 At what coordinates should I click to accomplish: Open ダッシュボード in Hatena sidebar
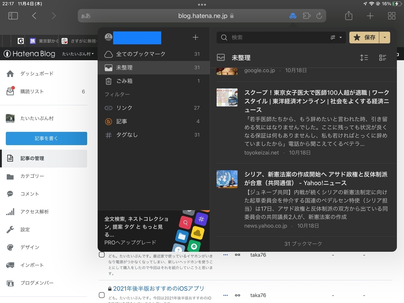tap(37, 73)
